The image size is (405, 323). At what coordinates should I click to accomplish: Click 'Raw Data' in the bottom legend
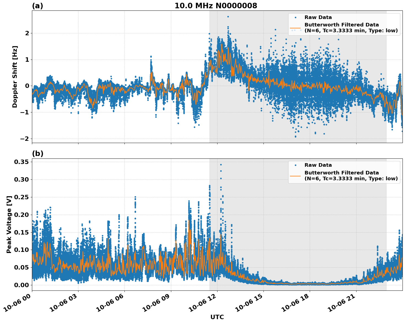[318, 165]
